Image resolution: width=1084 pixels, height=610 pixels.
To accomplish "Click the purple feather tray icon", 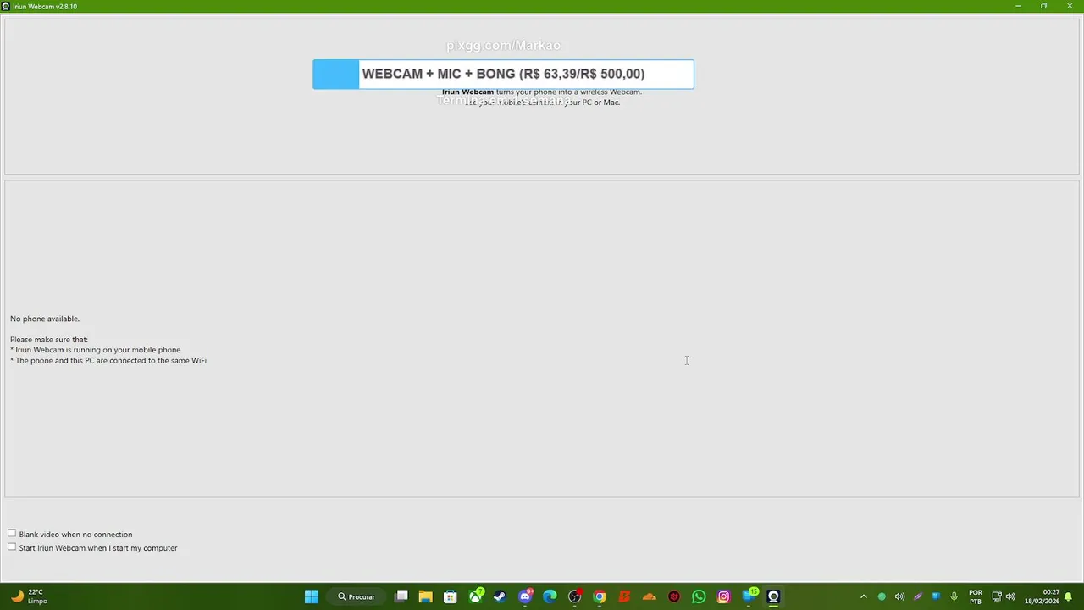I will click(918, 596).
